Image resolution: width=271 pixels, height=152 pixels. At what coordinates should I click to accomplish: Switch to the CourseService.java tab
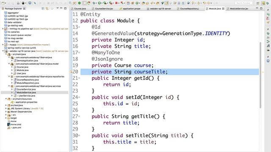click(102, 8)
